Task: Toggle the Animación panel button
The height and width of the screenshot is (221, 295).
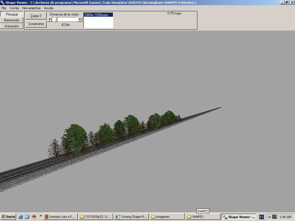Action: [x=12, y=26]
